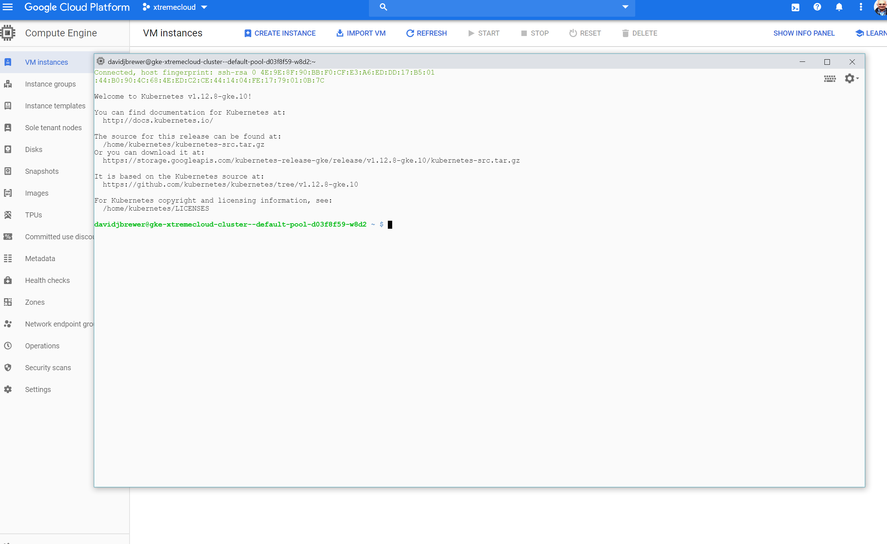887x544 pixels.
Task: Activate Cloud Shell icon in header
Action: pos(795,7)
